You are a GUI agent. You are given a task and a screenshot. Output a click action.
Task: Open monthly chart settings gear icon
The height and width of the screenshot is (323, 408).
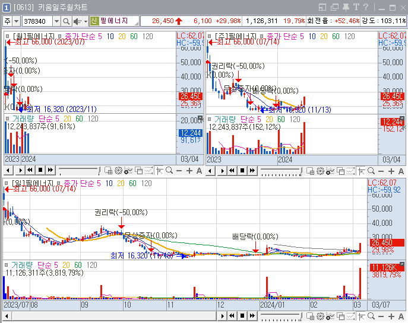pos(118,171)
